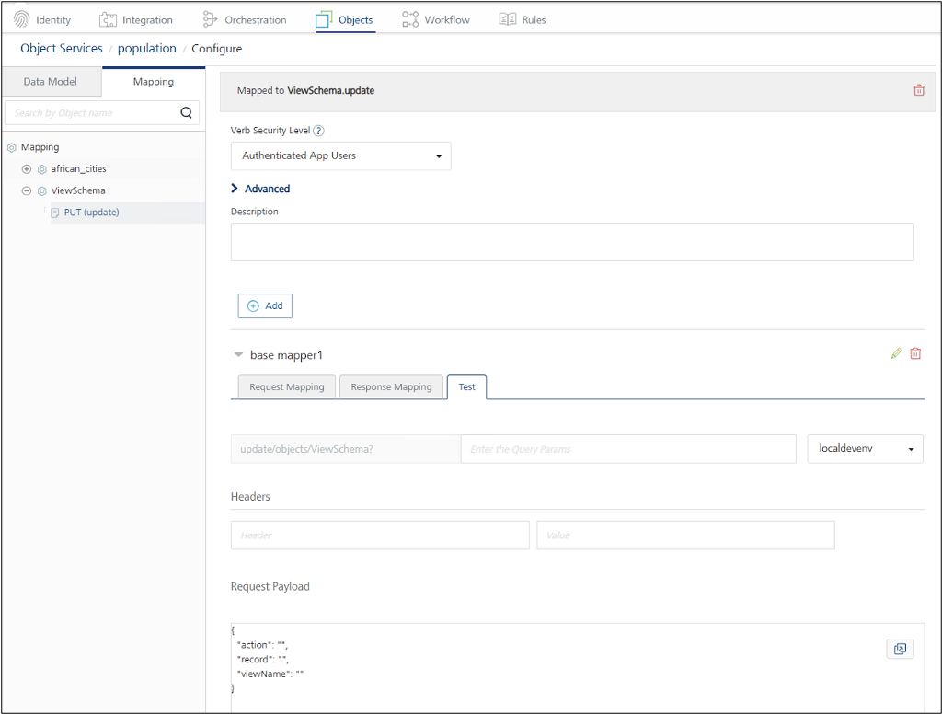Click the base mapper1 title
The width and height of the screenshot is (942, 714).
286,355
